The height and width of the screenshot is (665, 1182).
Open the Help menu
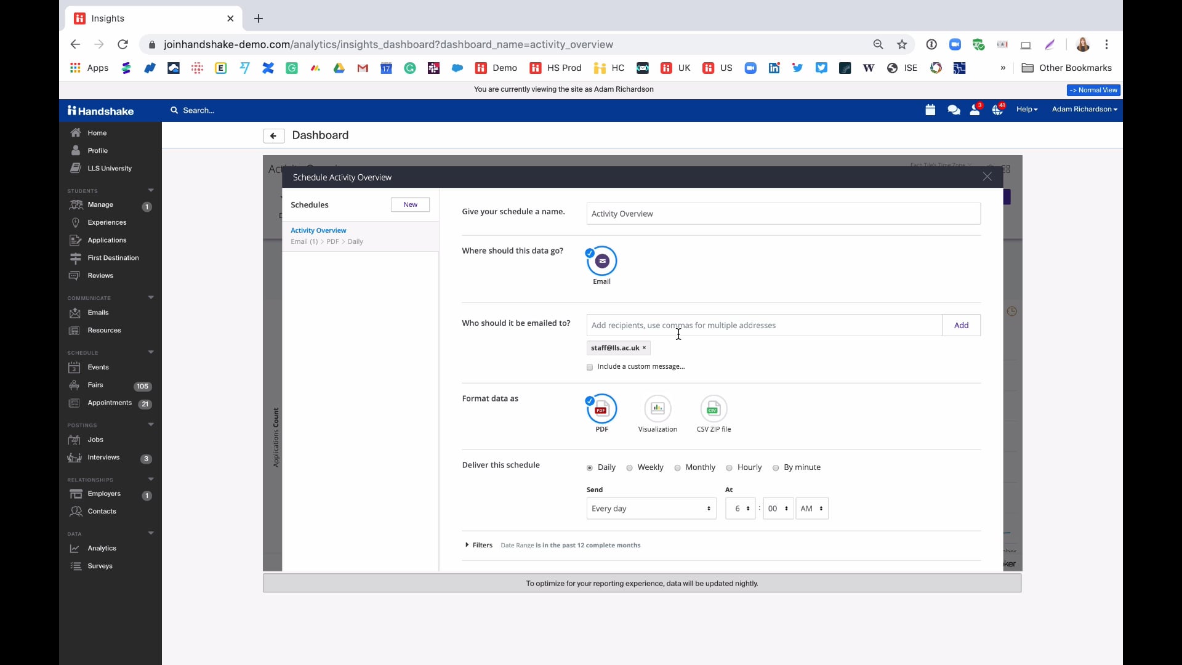1026,110
